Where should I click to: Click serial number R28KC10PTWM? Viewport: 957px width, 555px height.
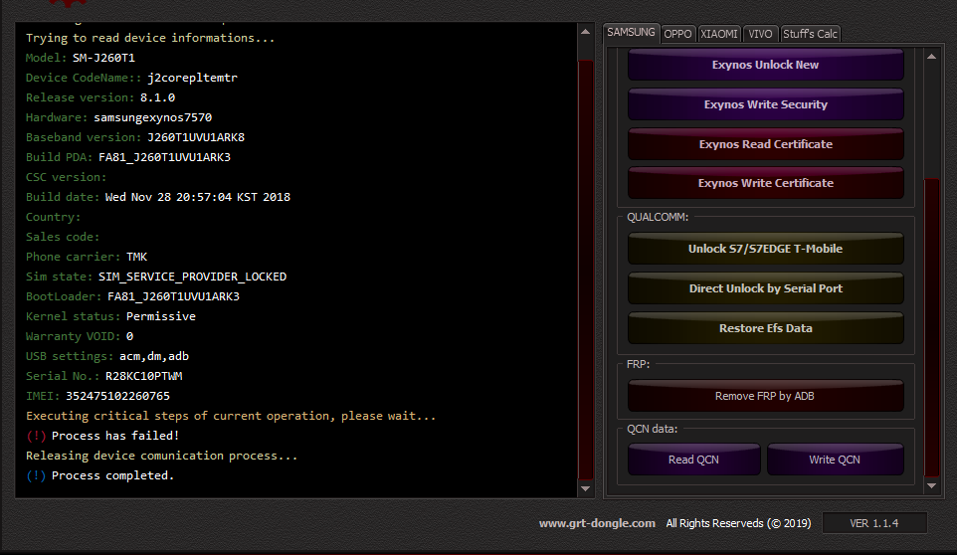click(x=143, y=376)
